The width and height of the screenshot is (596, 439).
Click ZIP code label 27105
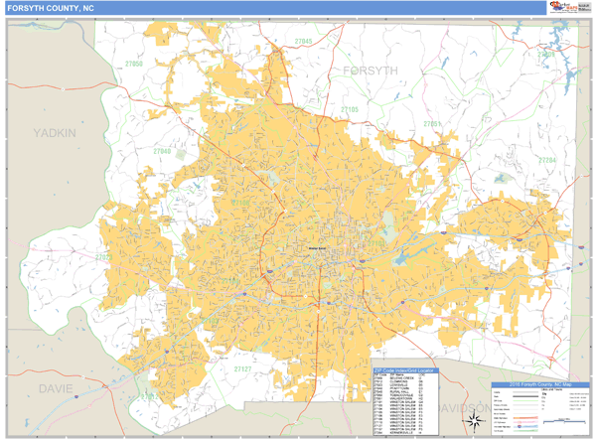coord(350,109)
